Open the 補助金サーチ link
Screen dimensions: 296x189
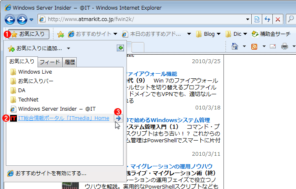pyautogui.click(x=271, y=34)
